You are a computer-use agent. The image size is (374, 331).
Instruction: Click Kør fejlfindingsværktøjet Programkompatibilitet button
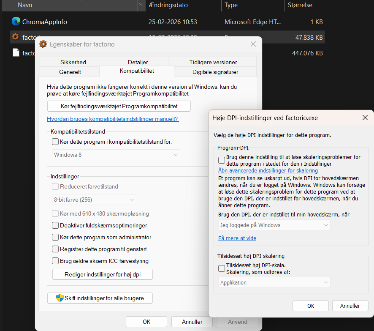119,106
